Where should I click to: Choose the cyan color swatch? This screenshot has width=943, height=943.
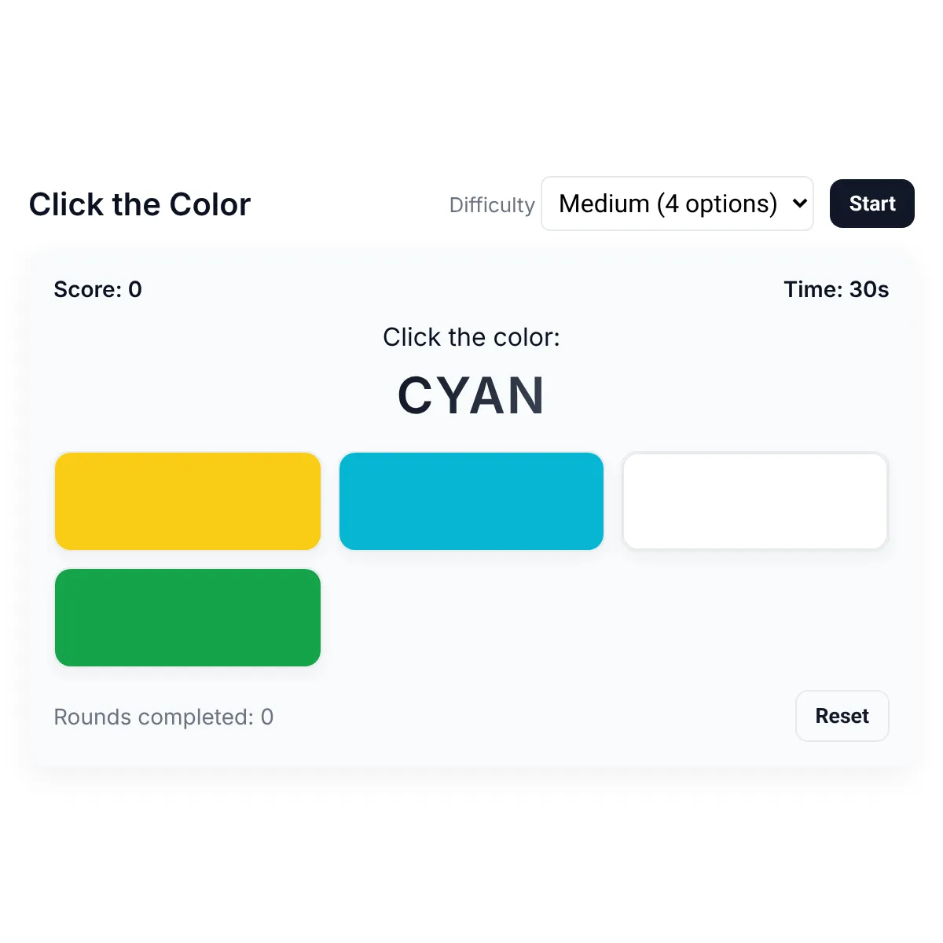tap(472, 501)
